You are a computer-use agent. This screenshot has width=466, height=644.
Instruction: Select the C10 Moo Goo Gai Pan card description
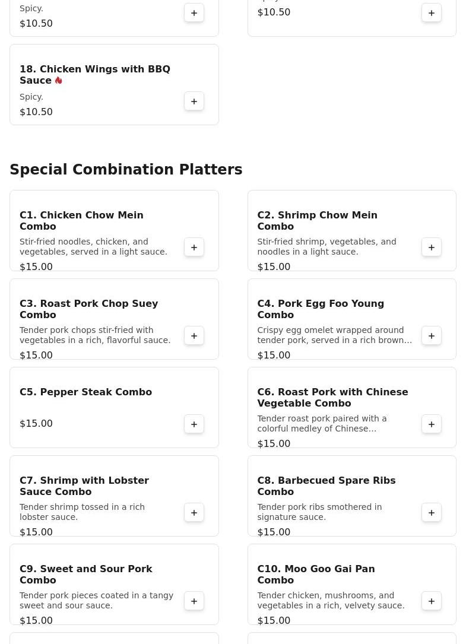point(331,600)
